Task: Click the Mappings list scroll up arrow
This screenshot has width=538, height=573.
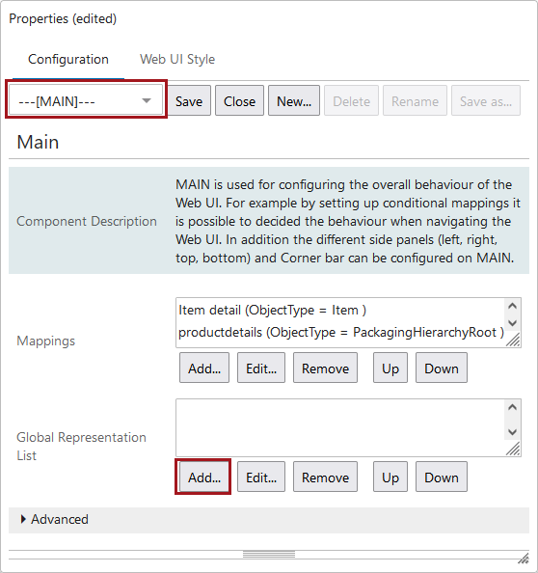Action: point(512,306)
